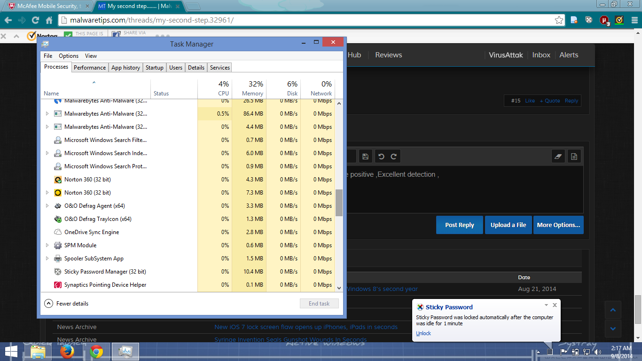Bookmark this page with the star icon
The width and height of the screenshot is (642, 361).
[x=559, y=20]
